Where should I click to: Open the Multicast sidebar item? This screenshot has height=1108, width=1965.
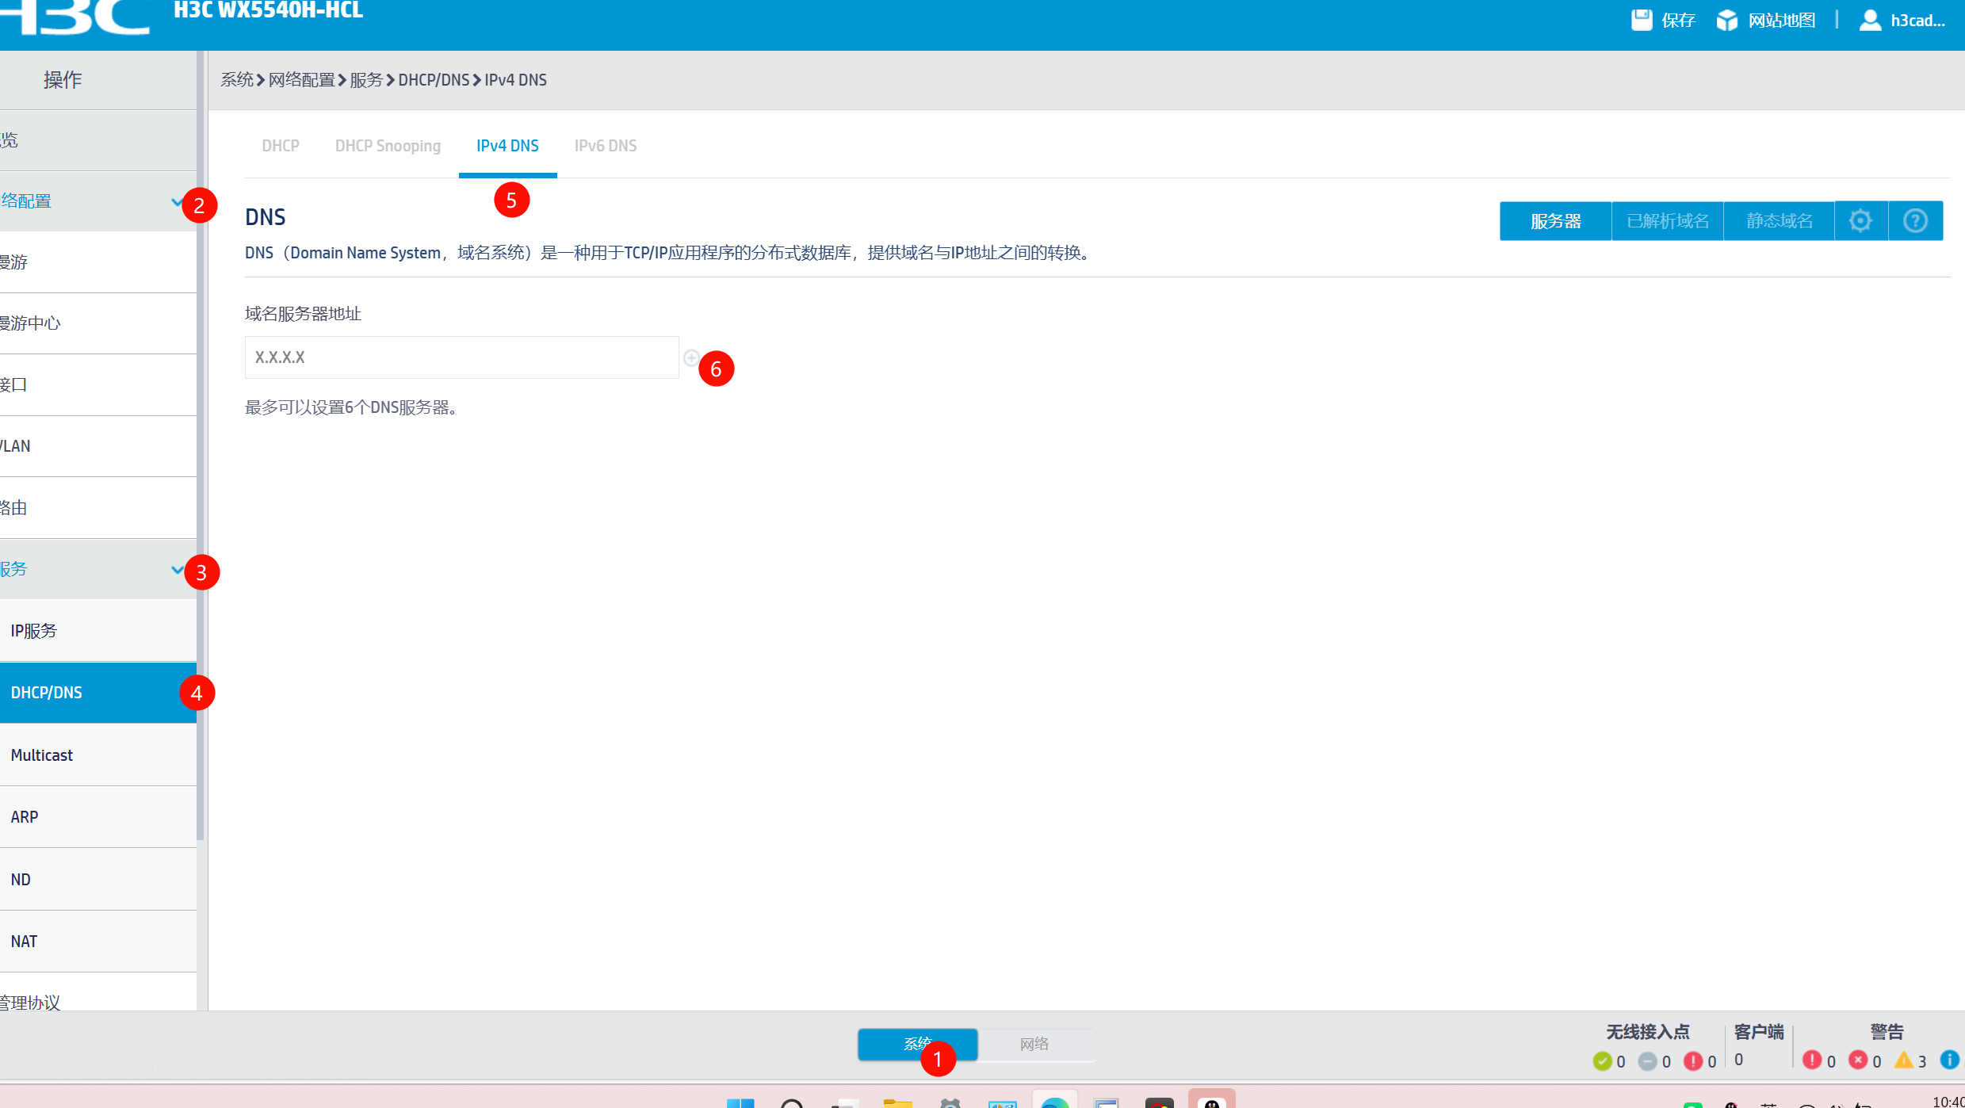point(42,755)
